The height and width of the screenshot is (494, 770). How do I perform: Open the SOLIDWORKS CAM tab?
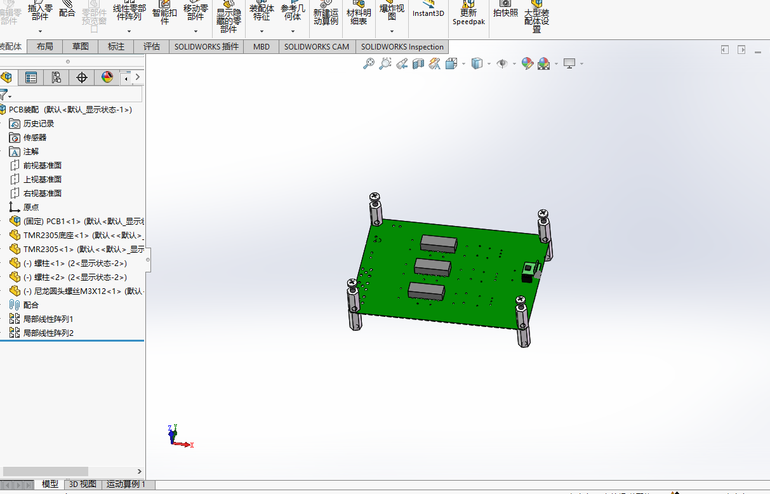tap(317, 46)
